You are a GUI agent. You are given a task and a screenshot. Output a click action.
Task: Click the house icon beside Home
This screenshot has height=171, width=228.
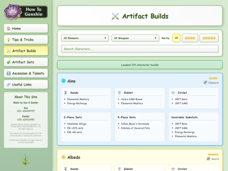(8, 29)
